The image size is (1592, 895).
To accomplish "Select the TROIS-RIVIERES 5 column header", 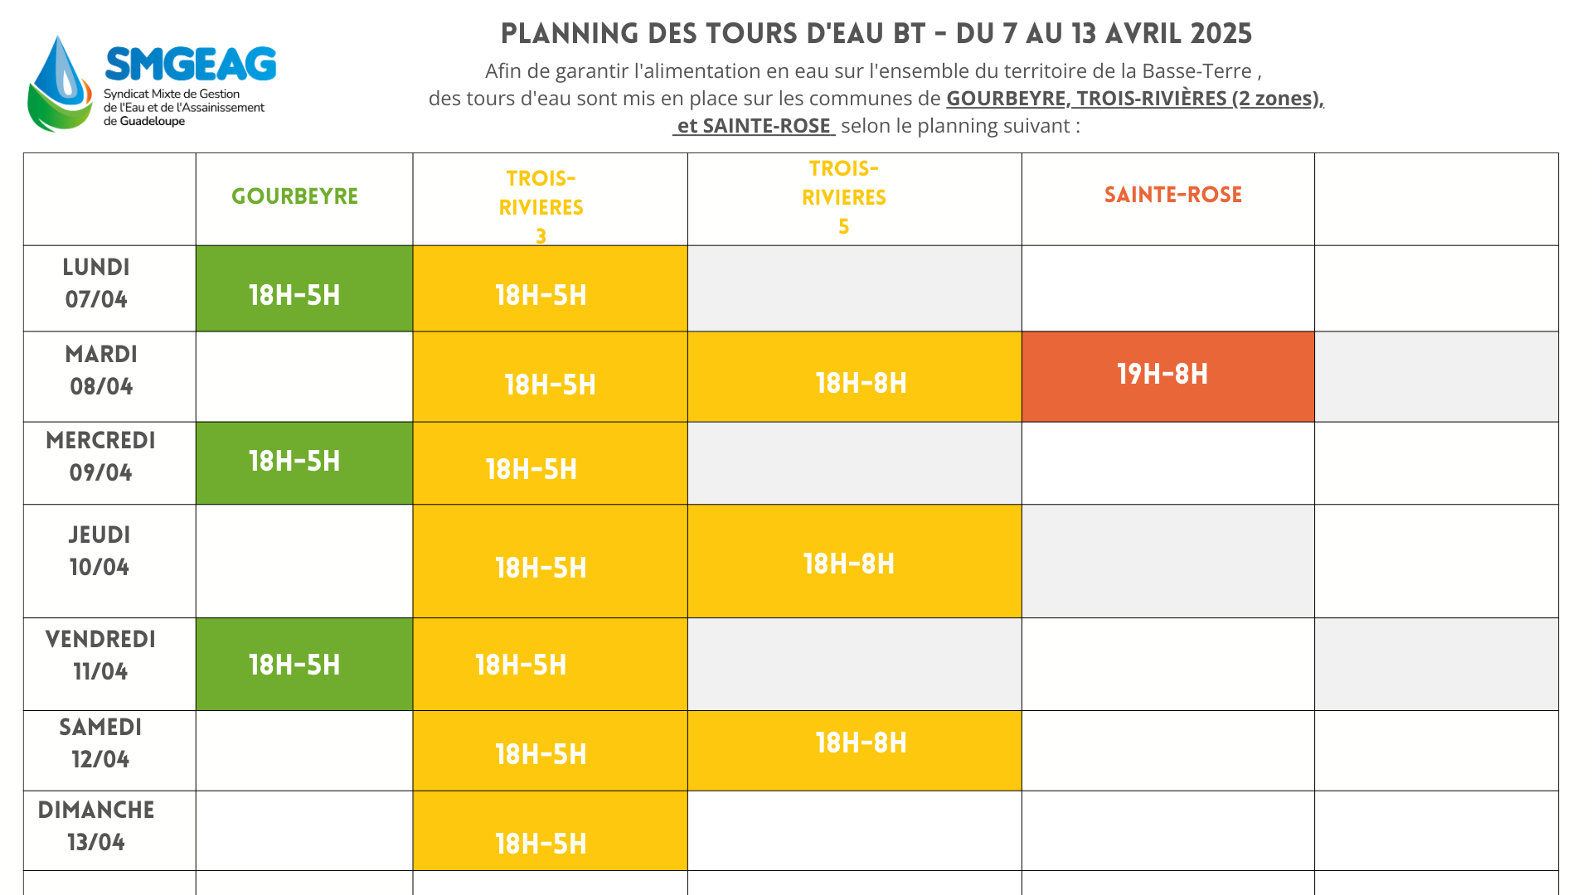I will click(x=844, y=197).
